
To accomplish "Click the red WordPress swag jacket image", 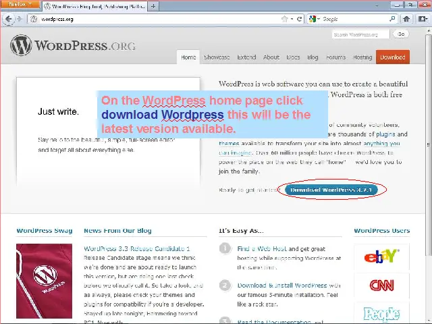I will point(44,281).
